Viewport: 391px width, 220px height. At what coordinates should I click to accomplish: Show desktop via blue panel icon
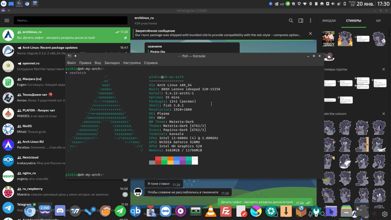tap(11, 4)
